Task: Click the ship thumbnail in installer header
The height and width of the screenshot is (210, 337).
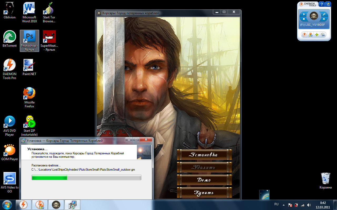Action: pos(144,152)
